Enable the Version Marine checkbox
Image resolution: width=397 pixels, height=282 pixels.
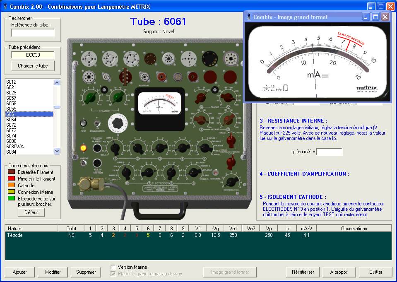pyautogui.click(x=113, y=267)
